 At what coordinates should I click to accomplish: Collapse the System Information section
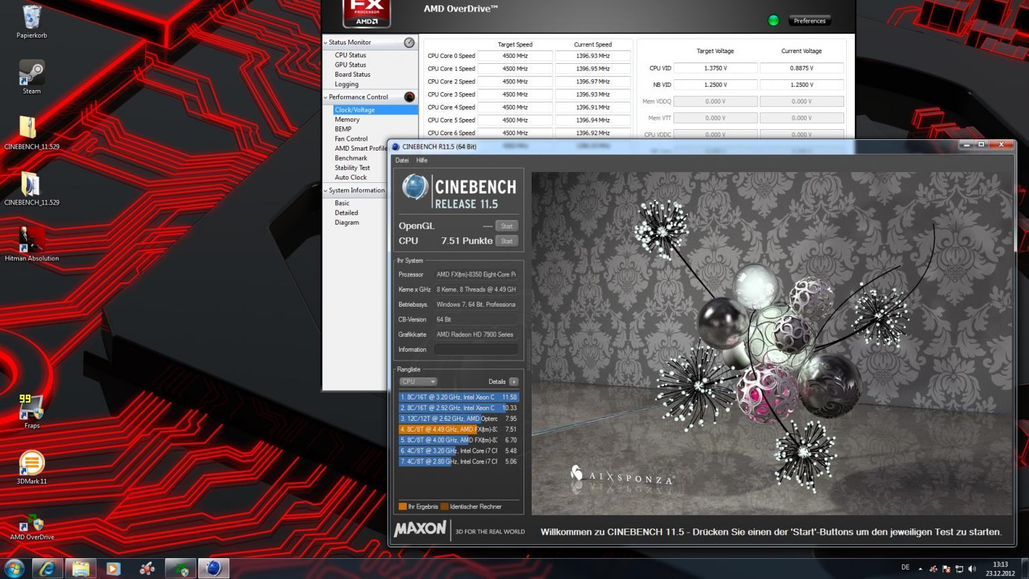click(326, 190)
